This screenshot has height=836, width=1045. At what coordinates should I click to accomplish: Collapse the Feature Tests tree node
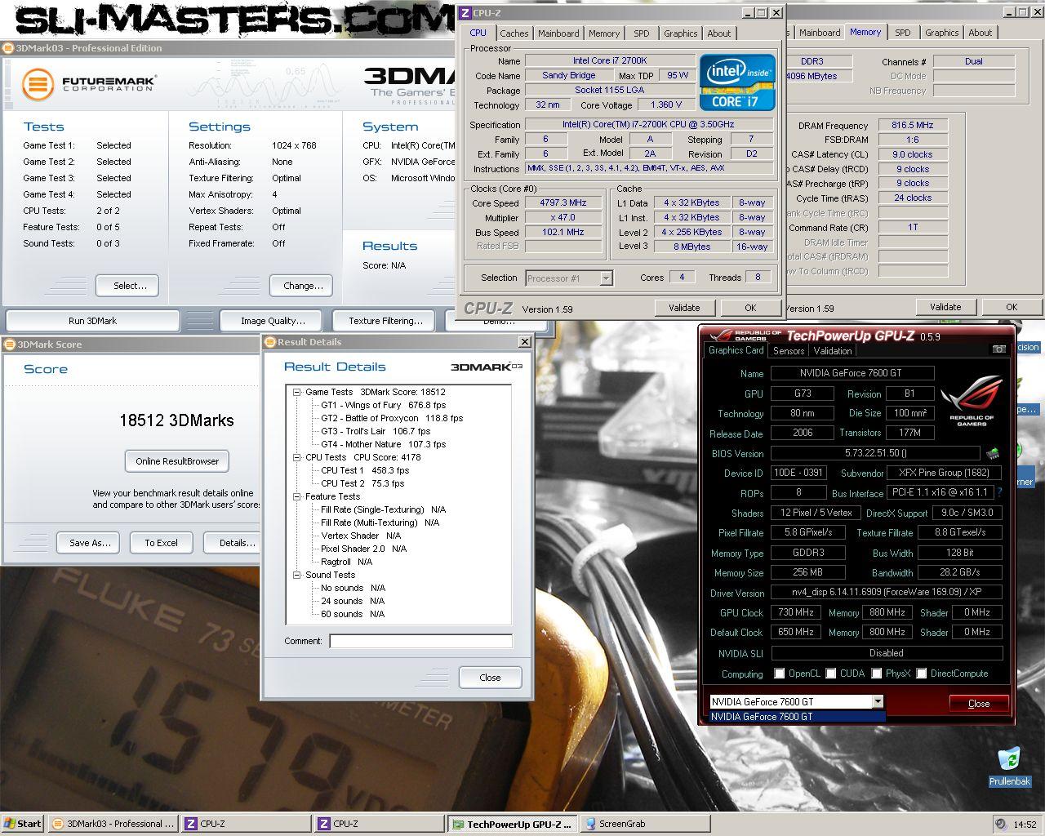(297, 496)
